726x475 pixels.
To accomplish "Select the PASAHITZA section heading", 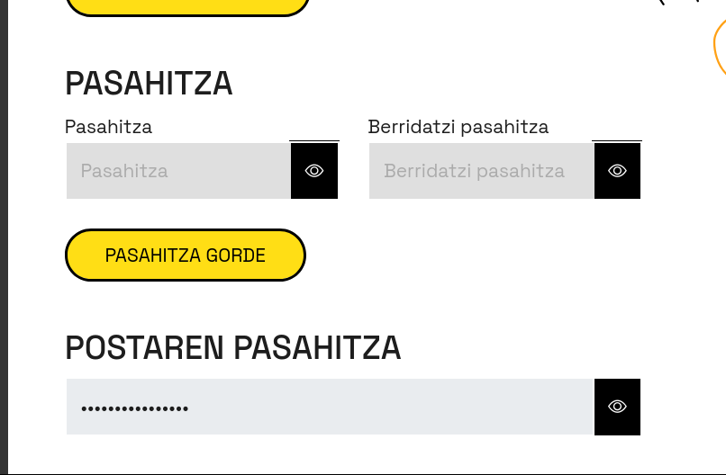I will pyautogui.click(x=149, y=84).
